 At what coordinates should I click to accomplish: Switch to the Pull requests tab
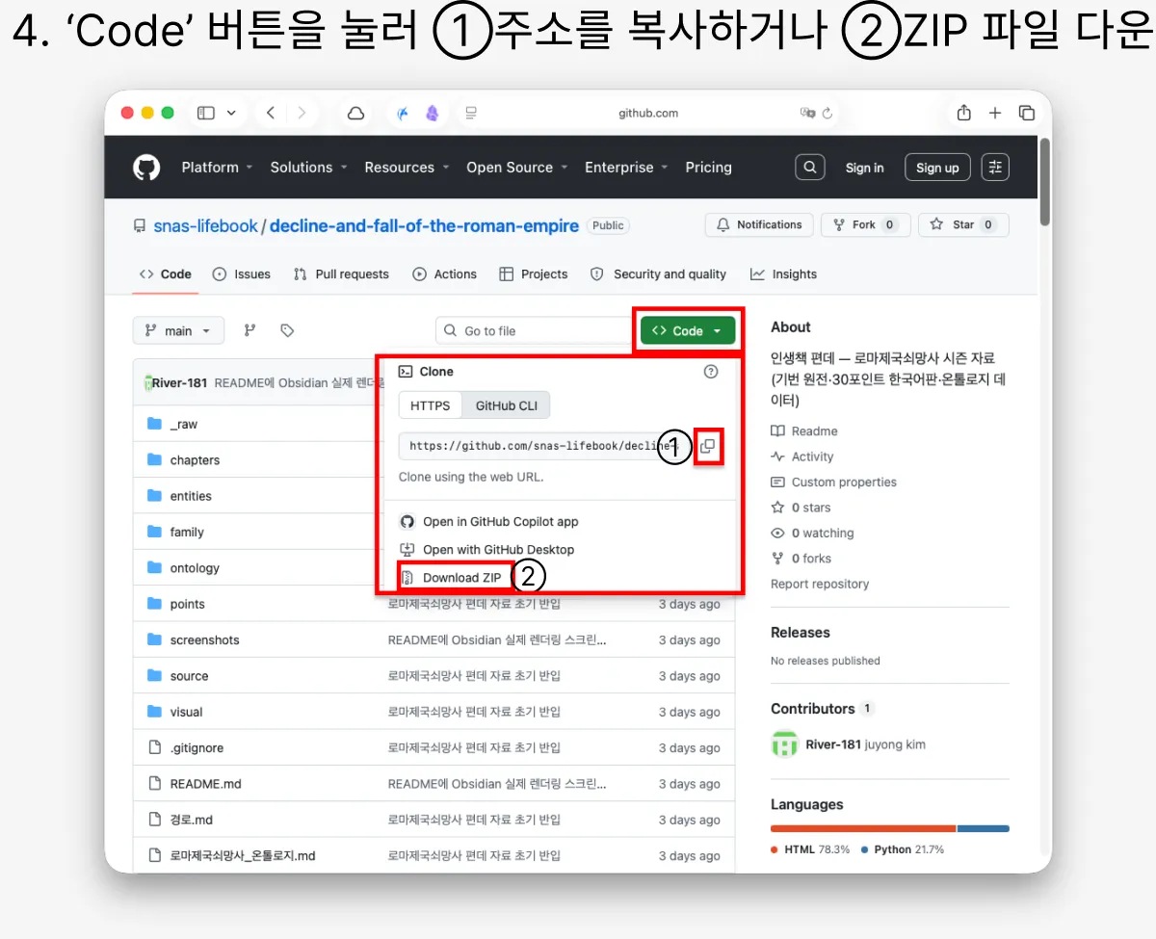tap(341, 274)
